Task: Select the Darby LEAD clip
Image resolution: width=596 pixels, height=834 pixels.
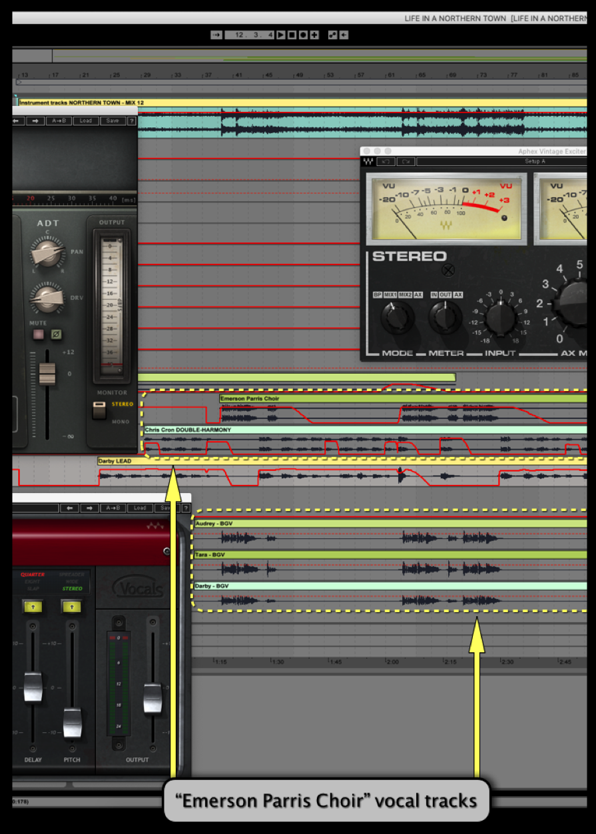Action: pos(342,461)
